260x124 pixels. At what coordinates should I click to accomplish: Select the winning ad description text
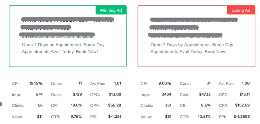point(63,48)
